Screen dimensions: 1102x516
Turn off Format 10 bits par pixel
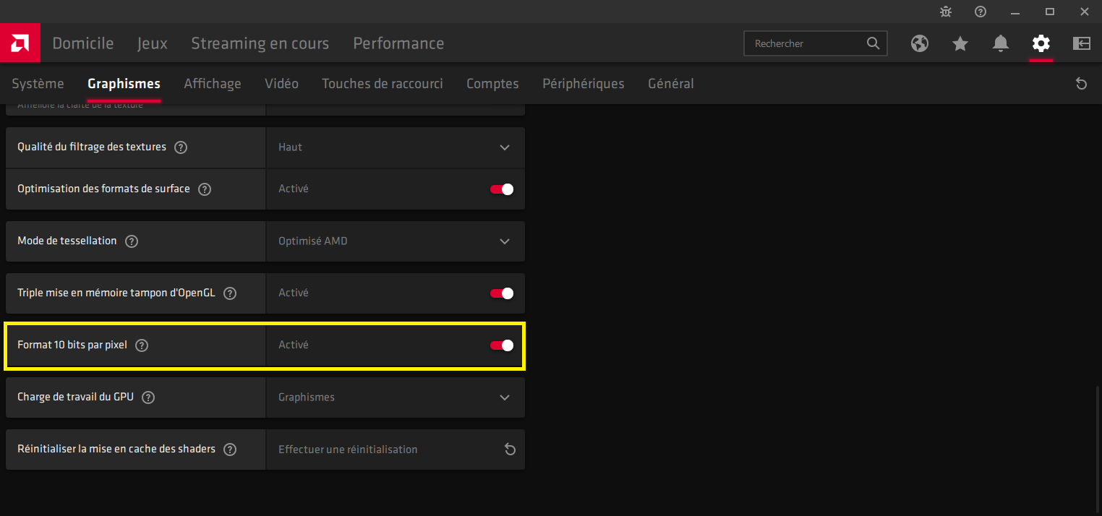502,345
